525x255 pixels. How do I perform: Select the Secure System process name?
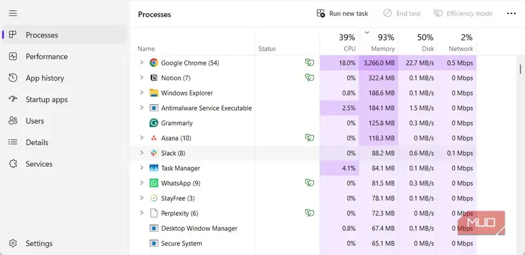(181, 244)
